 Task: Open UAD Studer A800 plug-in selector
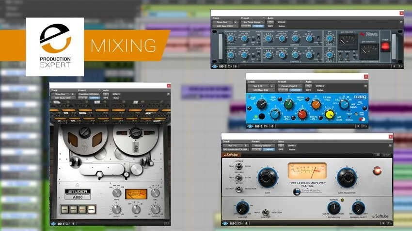(63, 98)
